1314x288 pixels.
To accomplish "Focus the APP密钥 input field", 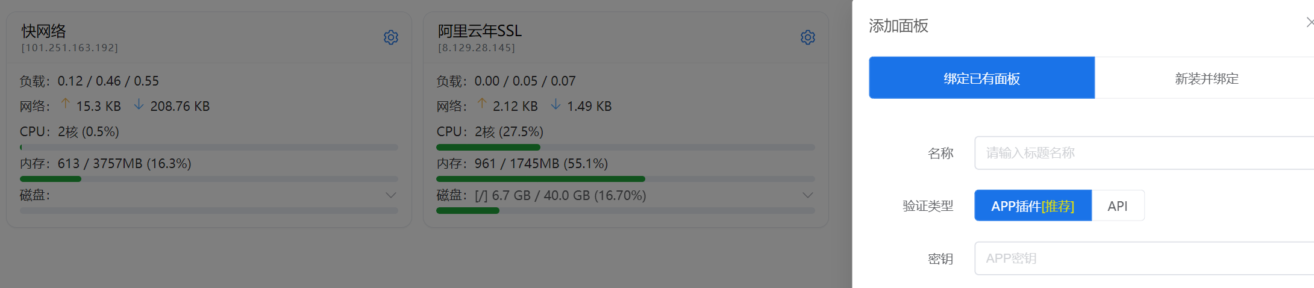I will (1145, 258).
